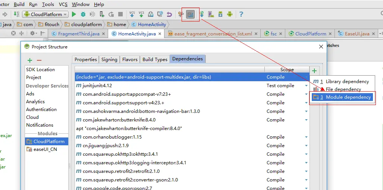Click the purple revert arrow icon
This screenshot has width=383, height=190.
click(x=169, y=15)
